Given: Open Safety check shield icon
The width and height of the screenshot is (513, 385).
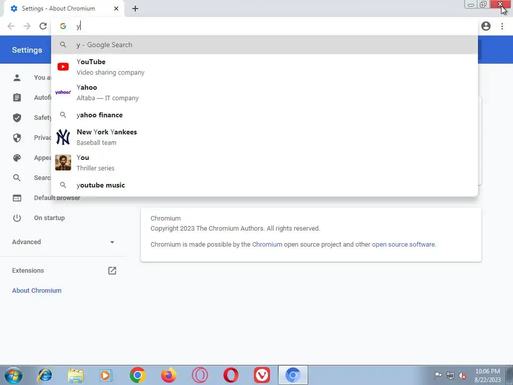Looking at the screenshot, I should pyautogui.click(x=17, y=117).
